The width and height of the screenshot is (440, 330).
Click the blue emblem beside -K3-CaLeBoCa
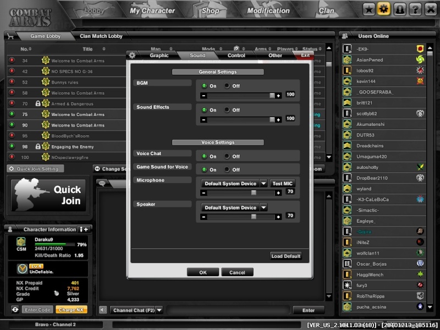[420, 199]
